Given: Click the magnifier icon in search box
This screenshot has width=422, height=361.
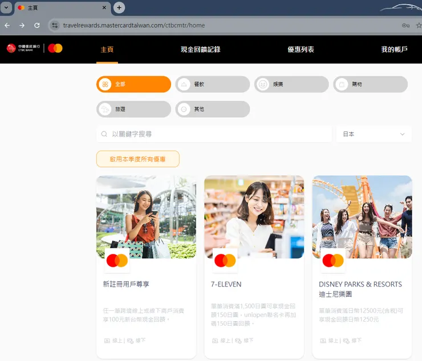Looking at the screenshot, I should point(104,134).
